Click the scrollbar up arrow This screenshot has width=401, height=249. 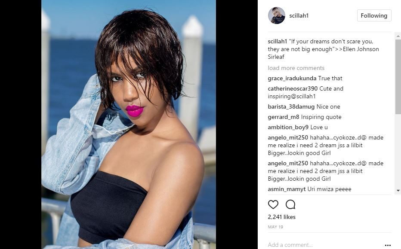(x=398, y=36)
